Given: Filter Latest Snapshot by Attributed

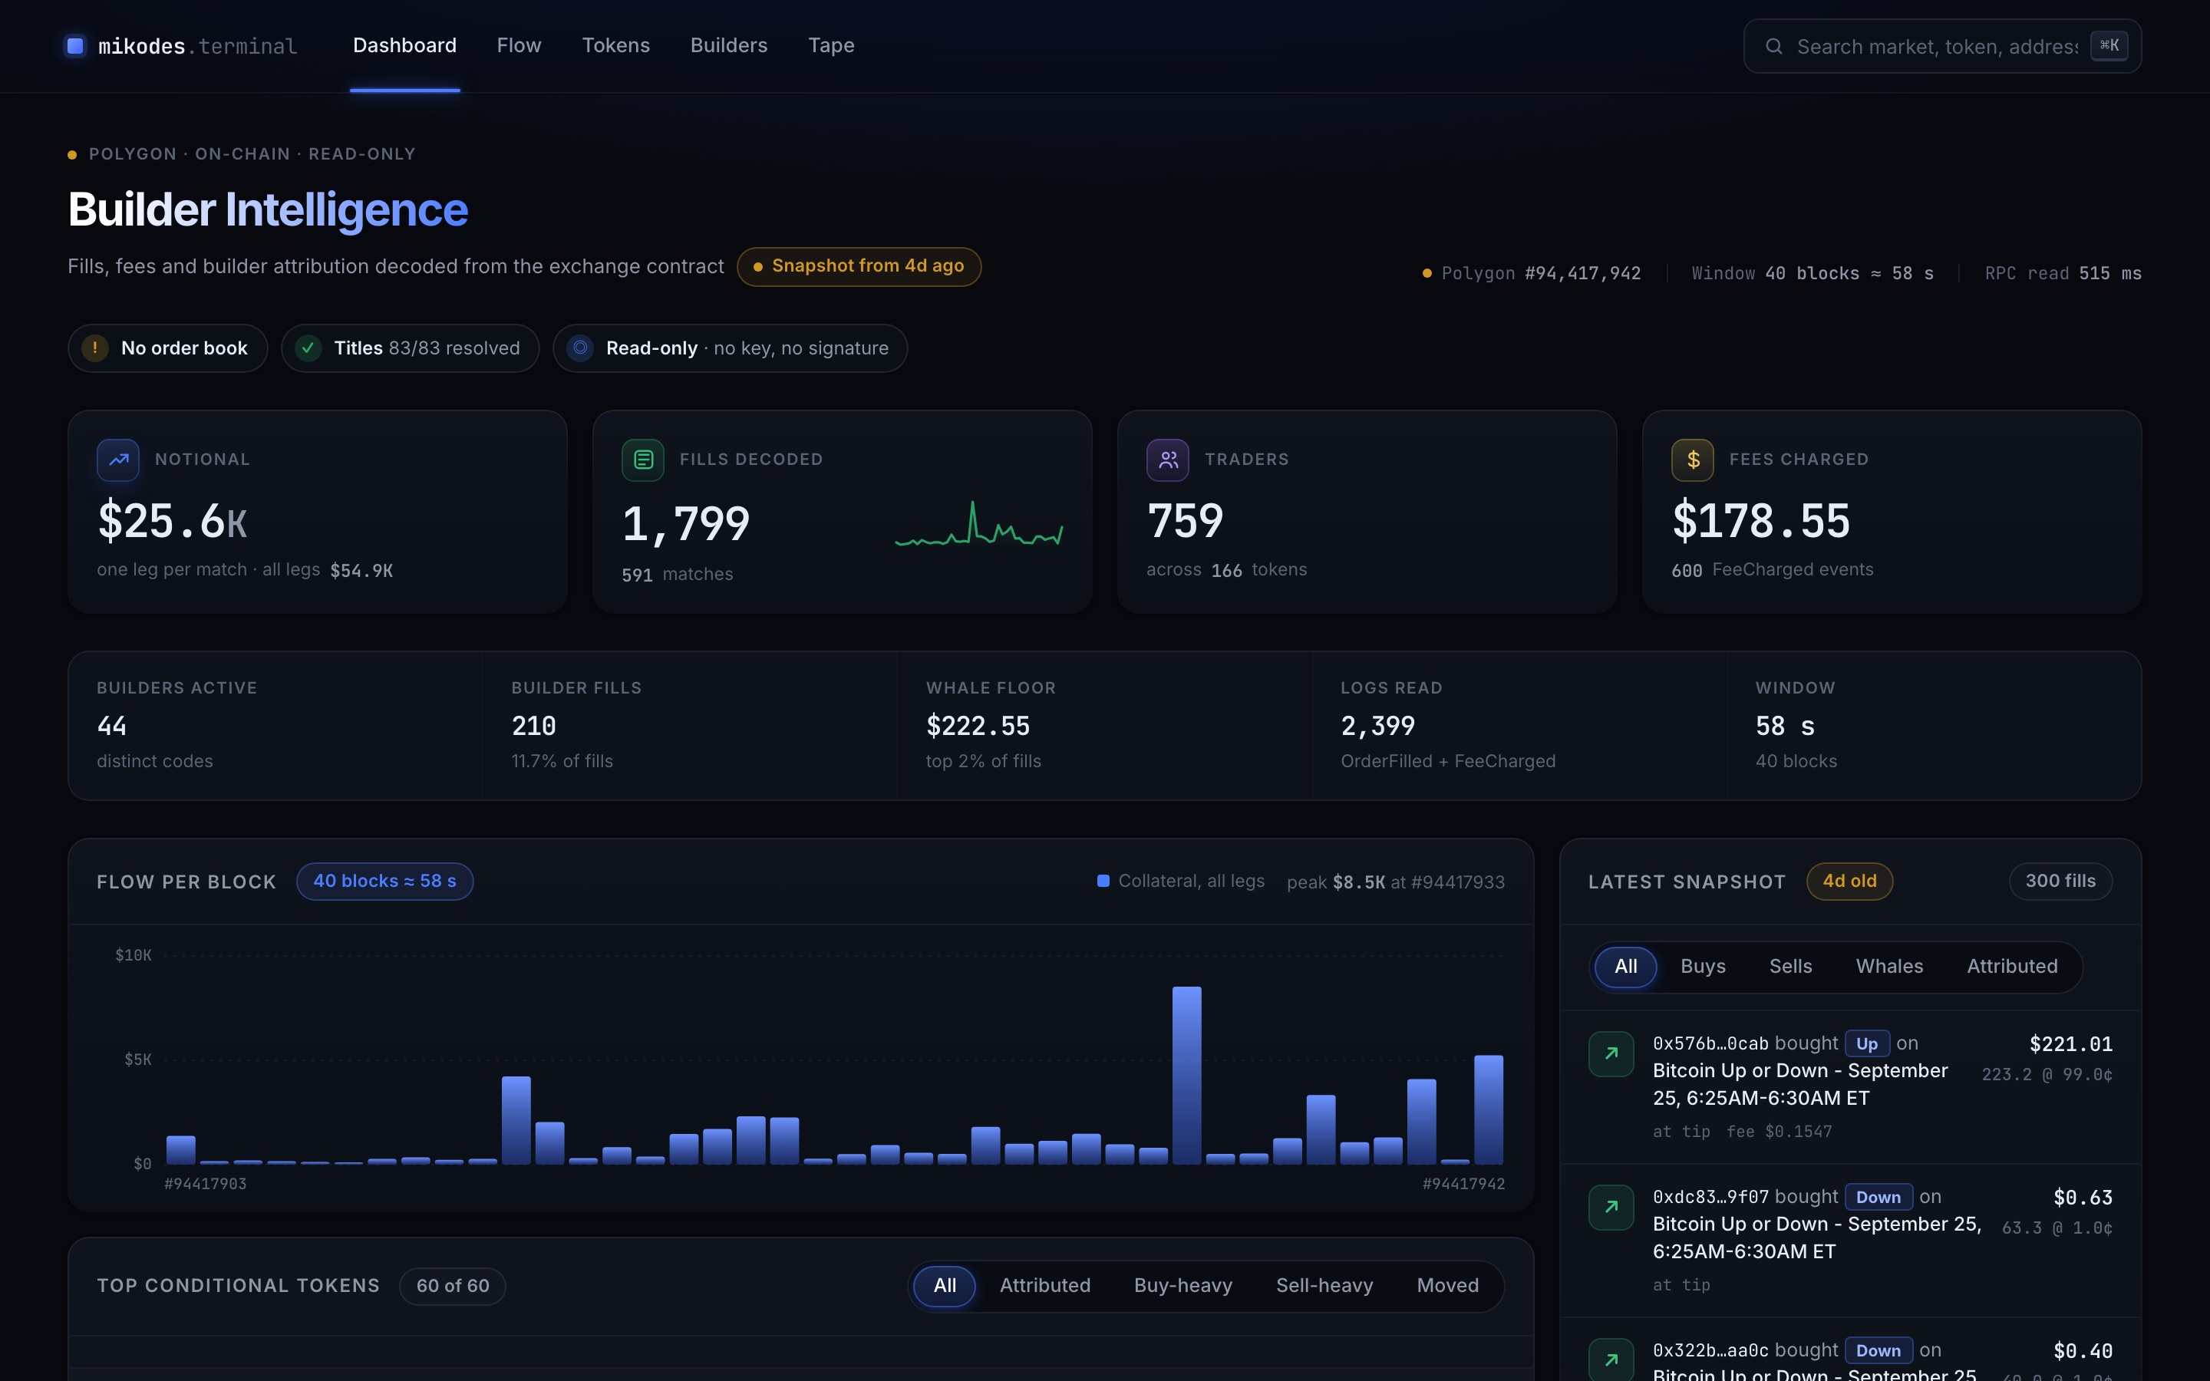Looking at the screenshot, I should point(2013,967).
